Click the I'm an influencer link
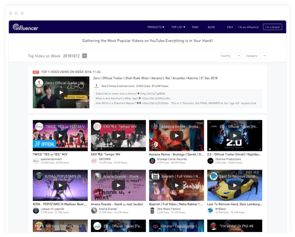Screen dimensions: 295x237 point(249,27)
